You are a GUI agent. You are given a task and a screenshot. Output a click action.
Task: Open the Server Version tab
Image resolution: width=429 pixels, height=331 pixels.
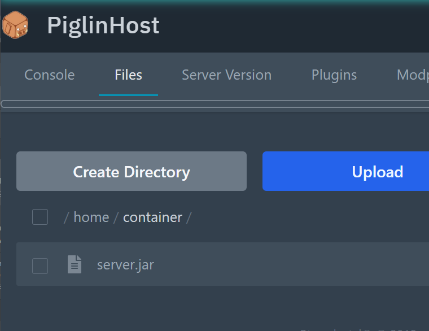point(226,75)
